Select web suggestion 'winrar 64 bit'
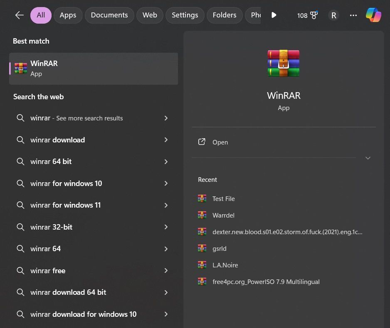Screen dimensions: 390x328 (x=94, y=162)
